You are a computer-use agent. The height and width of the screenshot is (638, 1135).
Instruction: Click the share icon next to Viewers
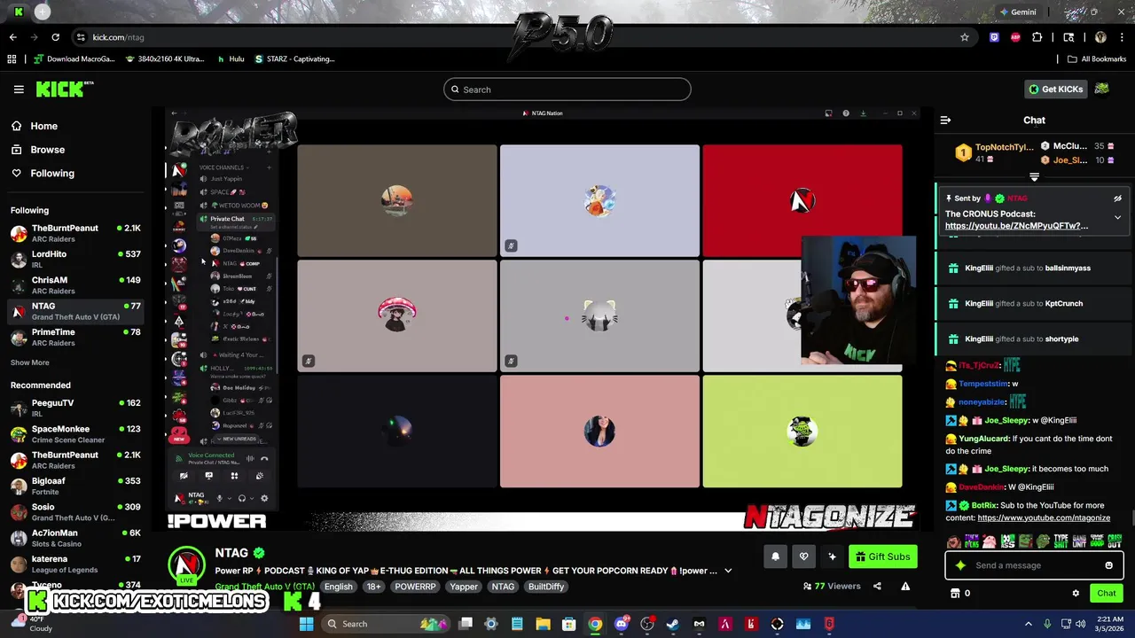pyautogui.click(x=877, y=586)
